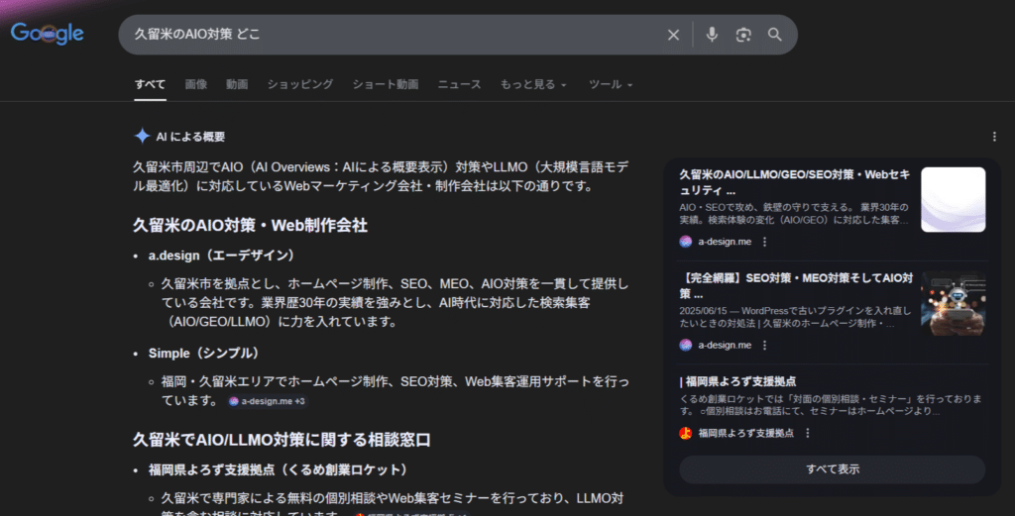Open options for first a-design.me source card
The image size is (1015, 516).
(x=764, y=242)
